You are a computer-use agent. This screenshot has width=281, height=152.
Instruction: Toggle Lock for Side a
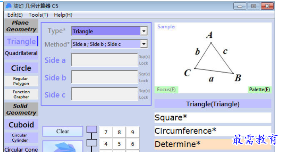[x=143, y=63]
